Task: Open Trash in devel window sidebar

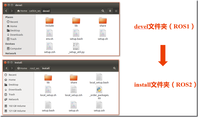Action: (x=12, y=39)
